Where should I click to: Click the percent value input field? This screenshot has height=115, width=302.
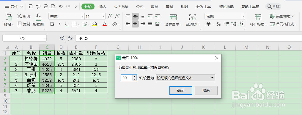click(x=127, y=78)
